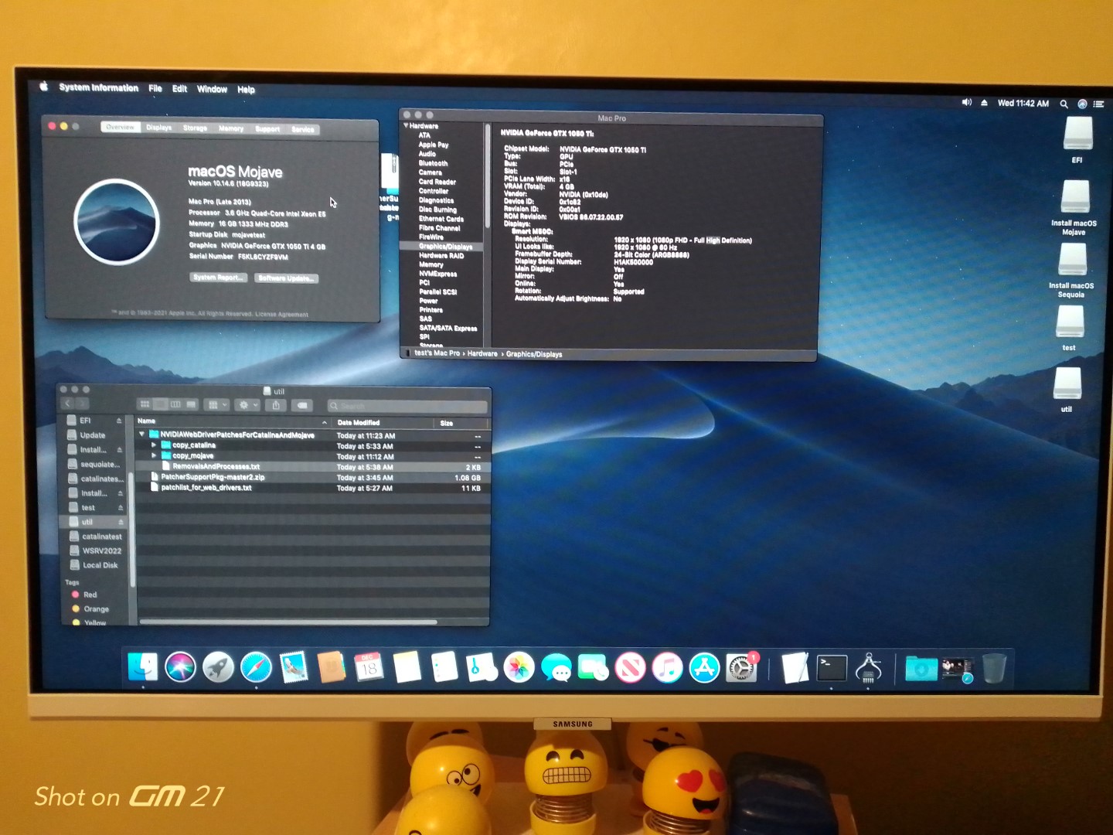Click the volume icon in menu bar
Viewport: 1113px width, 835px height.
tap(967, 102)
